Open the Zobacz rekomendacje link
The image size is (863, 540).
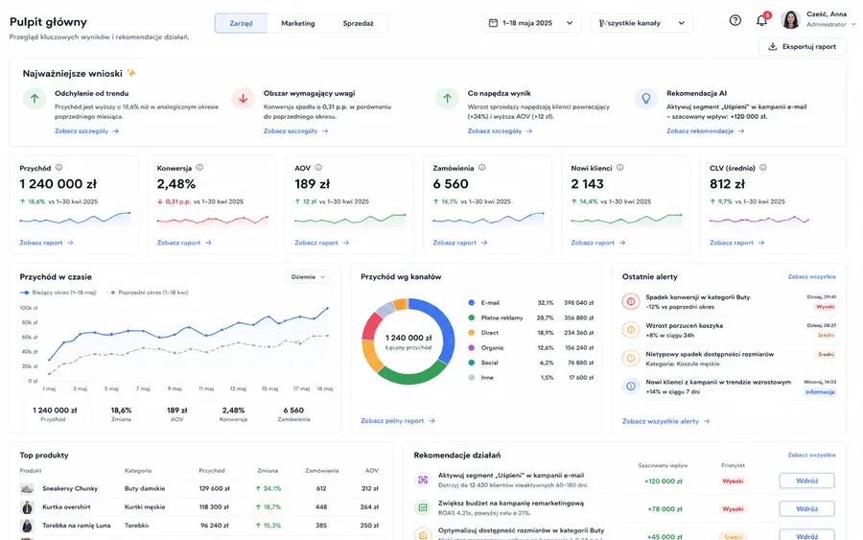(705, 131)
